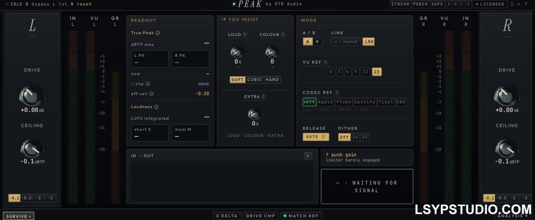This screenshot has width=535, height=220.
Task: Select SOFT clipping shape
Action: [238, 79]
